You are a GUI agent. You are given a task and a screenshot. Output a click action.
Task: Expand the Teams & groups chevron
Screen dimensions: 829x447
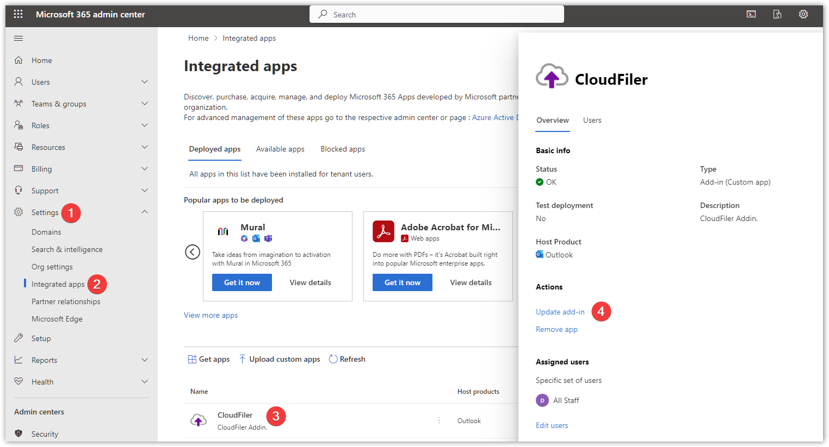coord(145,103)
